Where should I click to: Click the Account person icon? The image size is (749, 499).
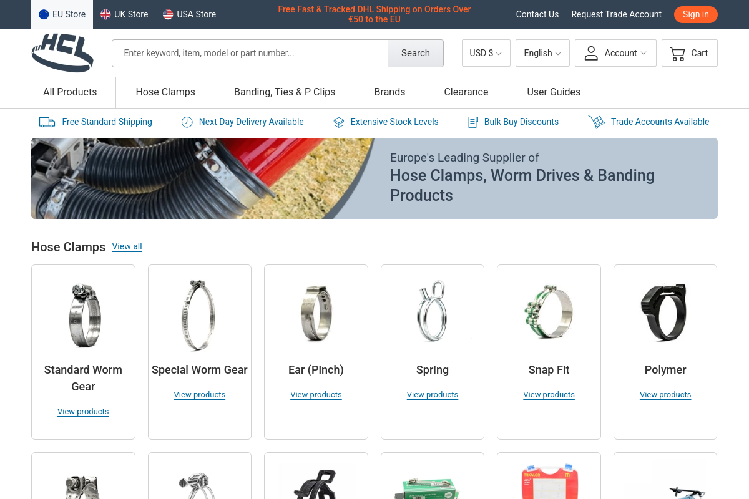tap(590, 53)
